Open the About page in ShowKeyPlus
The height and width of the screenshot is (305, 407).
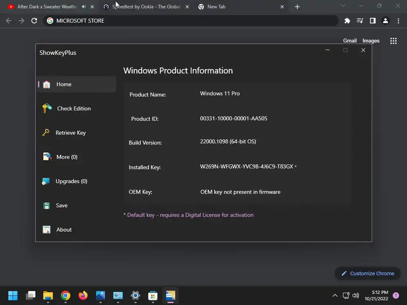64,230
